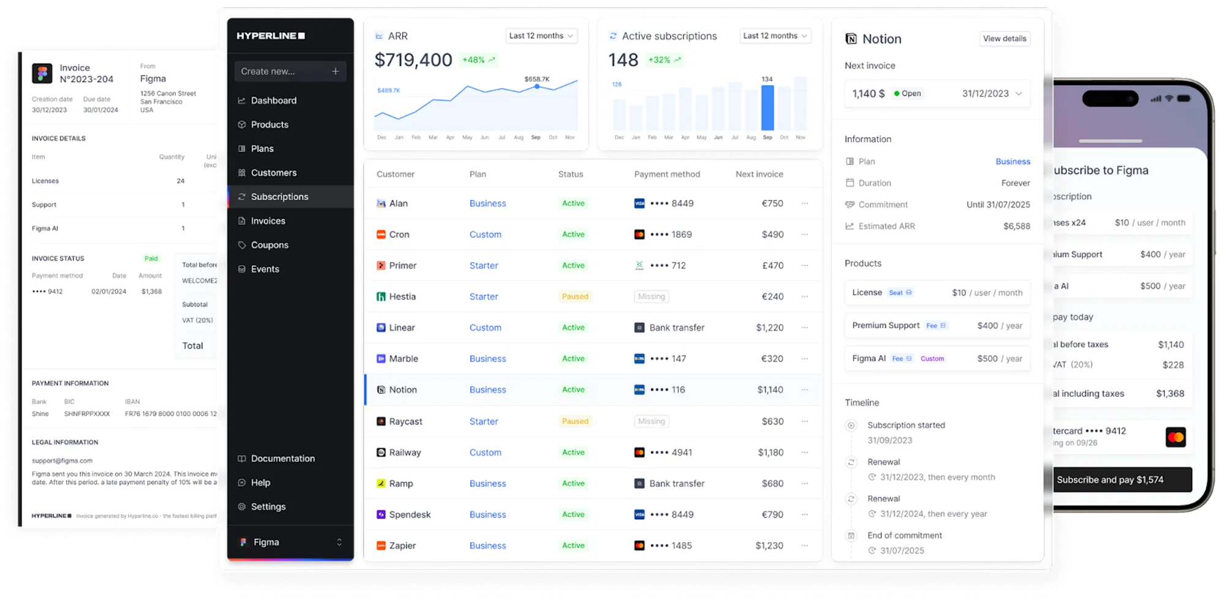Select the highlighted Sep bar in chart
1225x599 pixels.
click(767, 107)
